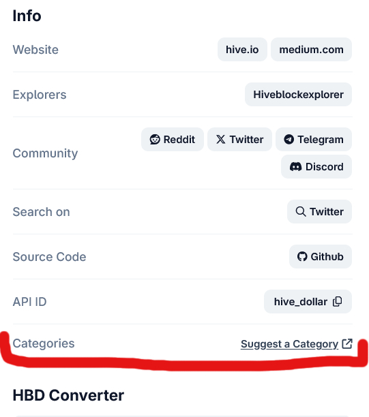Click the Reddit alien icon
The image size is (369, 417).
pos(155,140)
